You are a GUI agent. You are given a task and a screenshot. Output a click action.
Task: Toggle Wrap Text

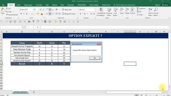click(x=67, y=10)
